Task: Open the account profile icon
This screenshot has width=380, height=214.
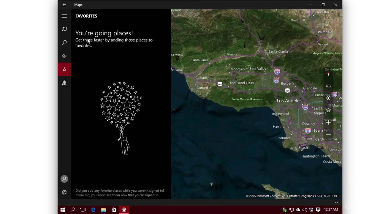Action: coord(64,179)
